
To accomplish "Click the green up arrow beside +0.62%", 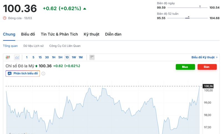I will click(85, 9).
